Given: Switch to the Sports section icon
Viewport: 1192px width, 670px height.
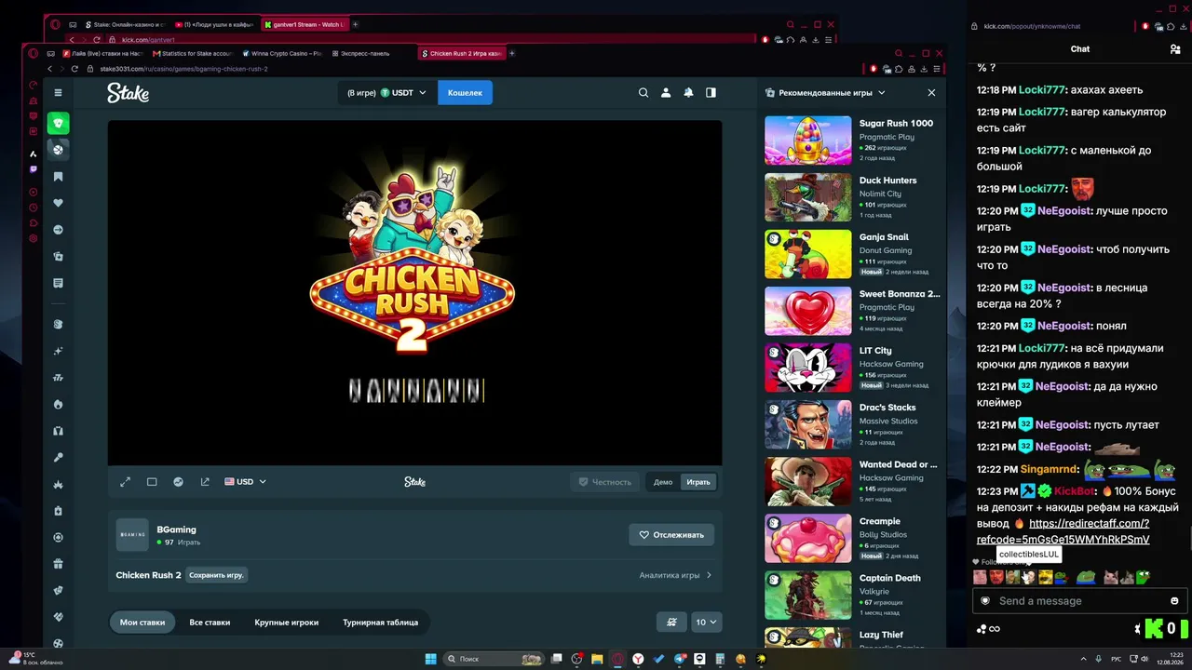Looking at the screenshot, I should (x=58, y=149).
